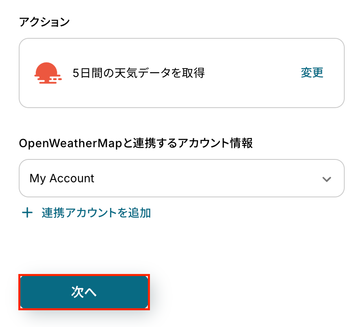This screenshot has width=361, height=327.
Task: Click the 5日間の天気データを取得 action text
Action: (138, 73)
